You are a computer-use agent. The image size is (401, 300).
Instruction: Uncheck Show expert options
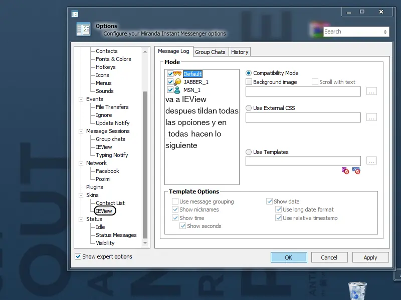tap(78, 256)
